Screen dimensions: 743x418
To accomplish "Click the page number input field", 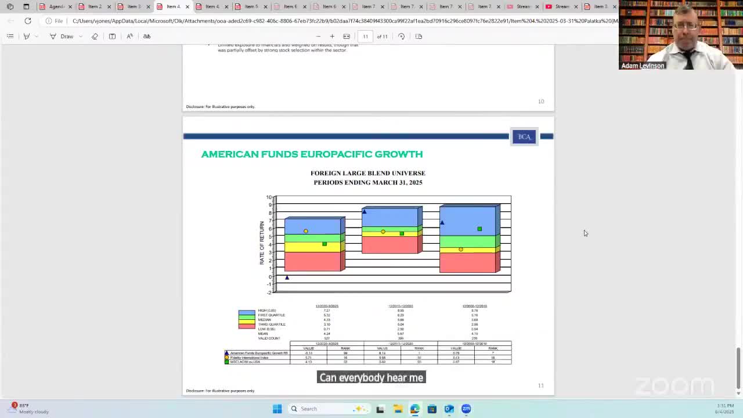I will click(x=365, y=36).
